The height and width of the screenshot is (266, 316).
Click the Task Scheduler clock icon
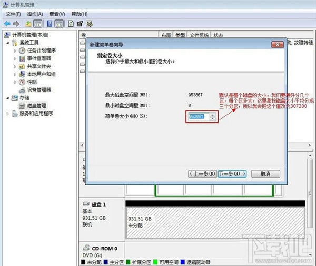[x=22, y=50]
